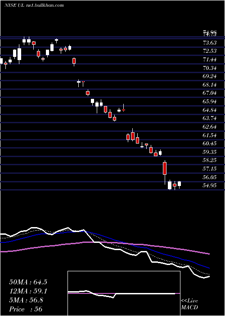
Task: Click the 58.25 price axis label
Action: [x=210, y=160]
